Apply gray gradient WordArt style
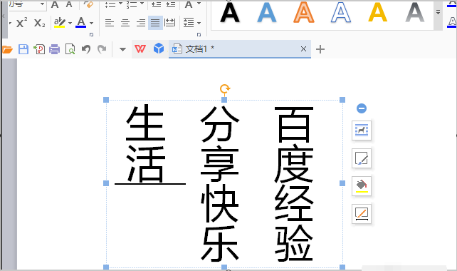The image size is (457, 271). click(415, 13)
